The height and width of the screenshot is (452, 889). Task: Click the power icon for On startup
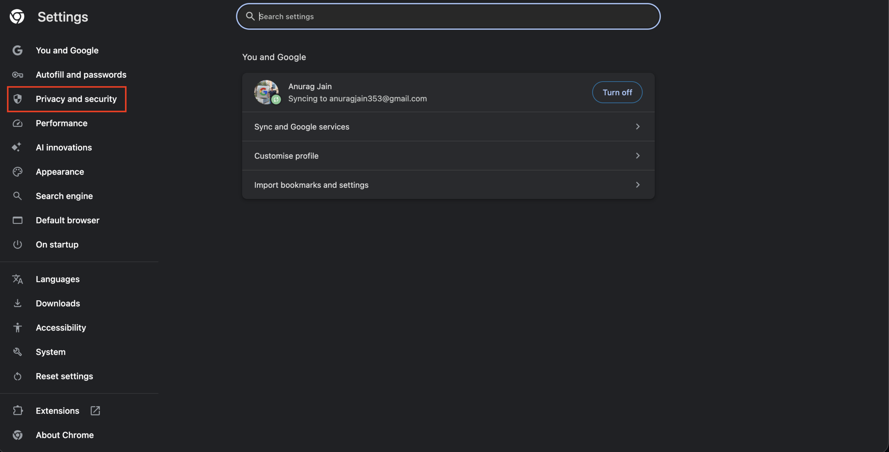point(17,244)
